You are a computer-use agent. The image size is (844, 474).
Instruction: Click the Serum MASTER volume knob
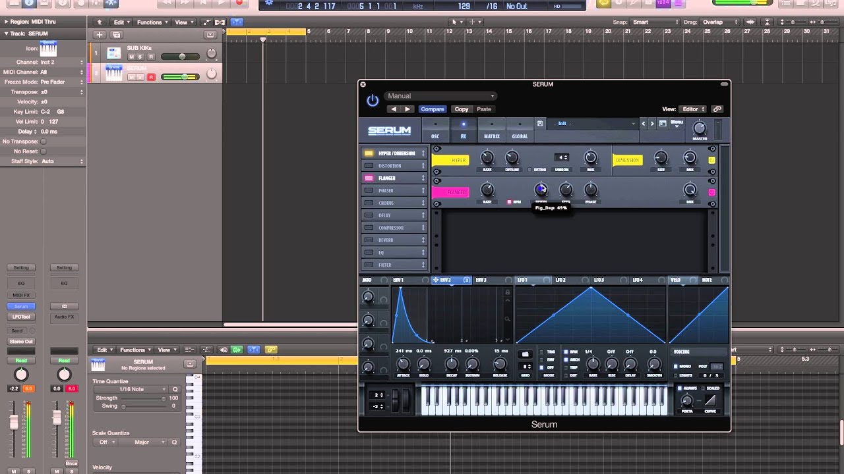coord(700,128)
